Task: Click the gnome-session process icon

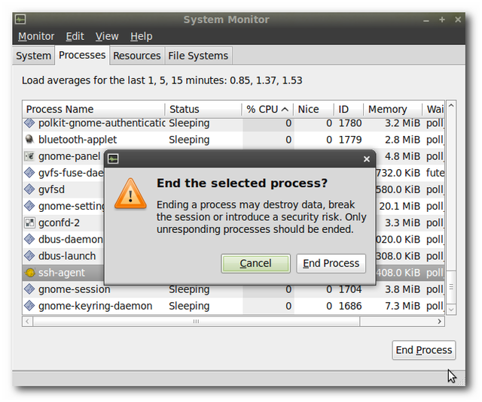Action: click(29, 289)
